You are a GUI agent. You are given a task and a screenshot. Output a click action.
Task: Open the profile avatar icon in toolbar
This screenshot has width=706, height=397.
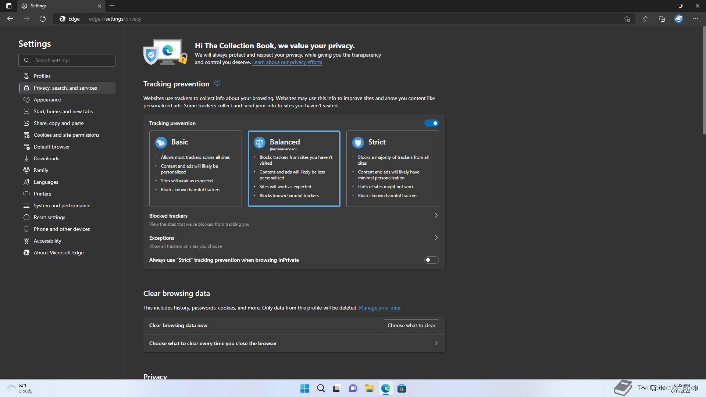pyautogui.click(x=678, y=19)
